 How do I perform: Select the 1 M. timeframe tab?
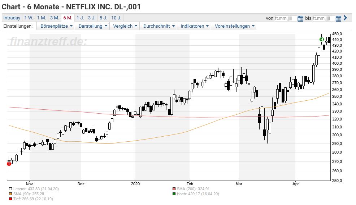[42, 18]
